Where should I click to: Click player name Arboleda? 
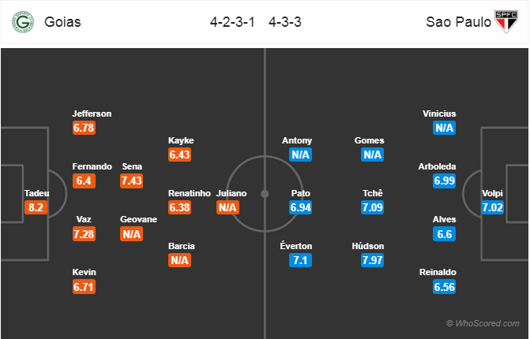point(437,166)
